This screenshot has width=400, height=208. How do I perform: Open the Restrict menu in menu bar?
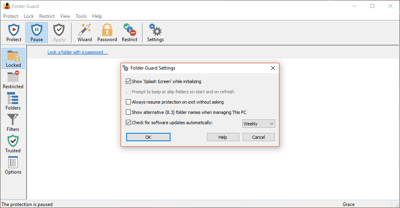(x=47, y=16)
